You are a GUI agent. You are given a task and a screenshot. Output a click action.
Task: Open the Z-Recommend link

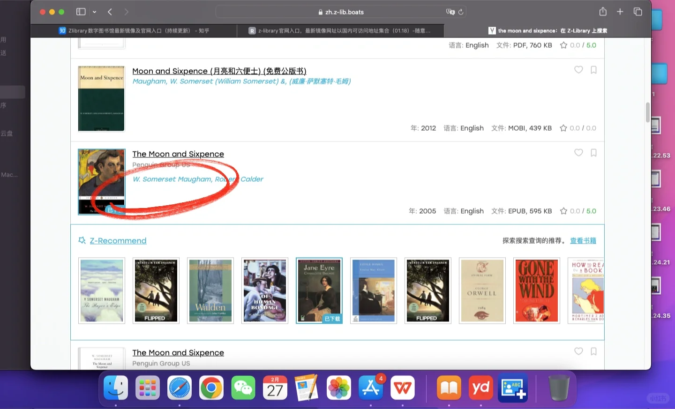(118, 240)
